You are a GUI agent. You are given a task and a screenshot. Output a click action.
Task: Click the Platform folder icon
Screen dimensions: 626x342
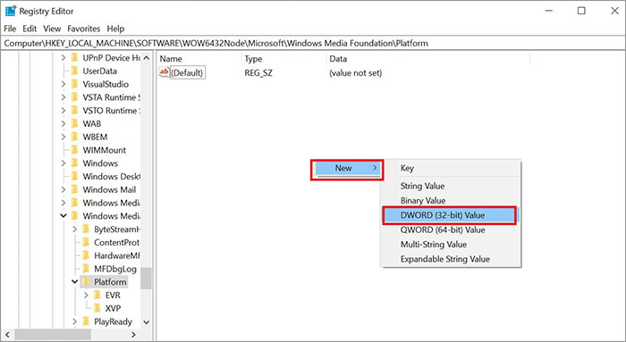pyautogui.click(x=86, y=282)
